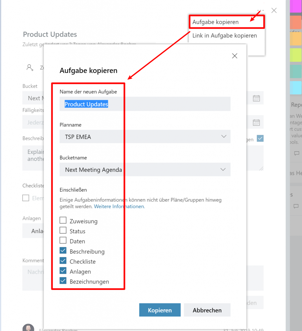Image resolution: width=302 pixels, height=331 pixels.
Task: Expand the Bucketname dropdown
Action: [x=145, y=169]
